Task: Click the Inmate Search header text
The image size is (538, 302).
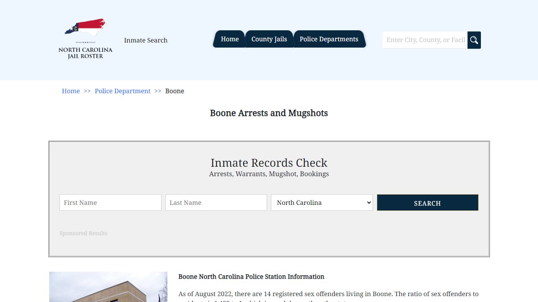Action: pyautogui.click(x=146, y=40)
